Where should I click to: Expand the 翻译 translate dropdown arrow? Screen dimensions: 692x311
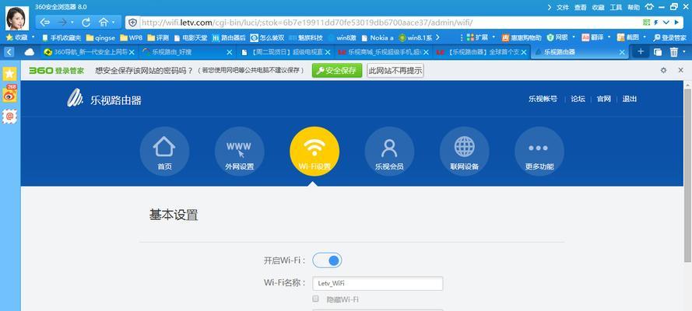(x=609, y=37)
